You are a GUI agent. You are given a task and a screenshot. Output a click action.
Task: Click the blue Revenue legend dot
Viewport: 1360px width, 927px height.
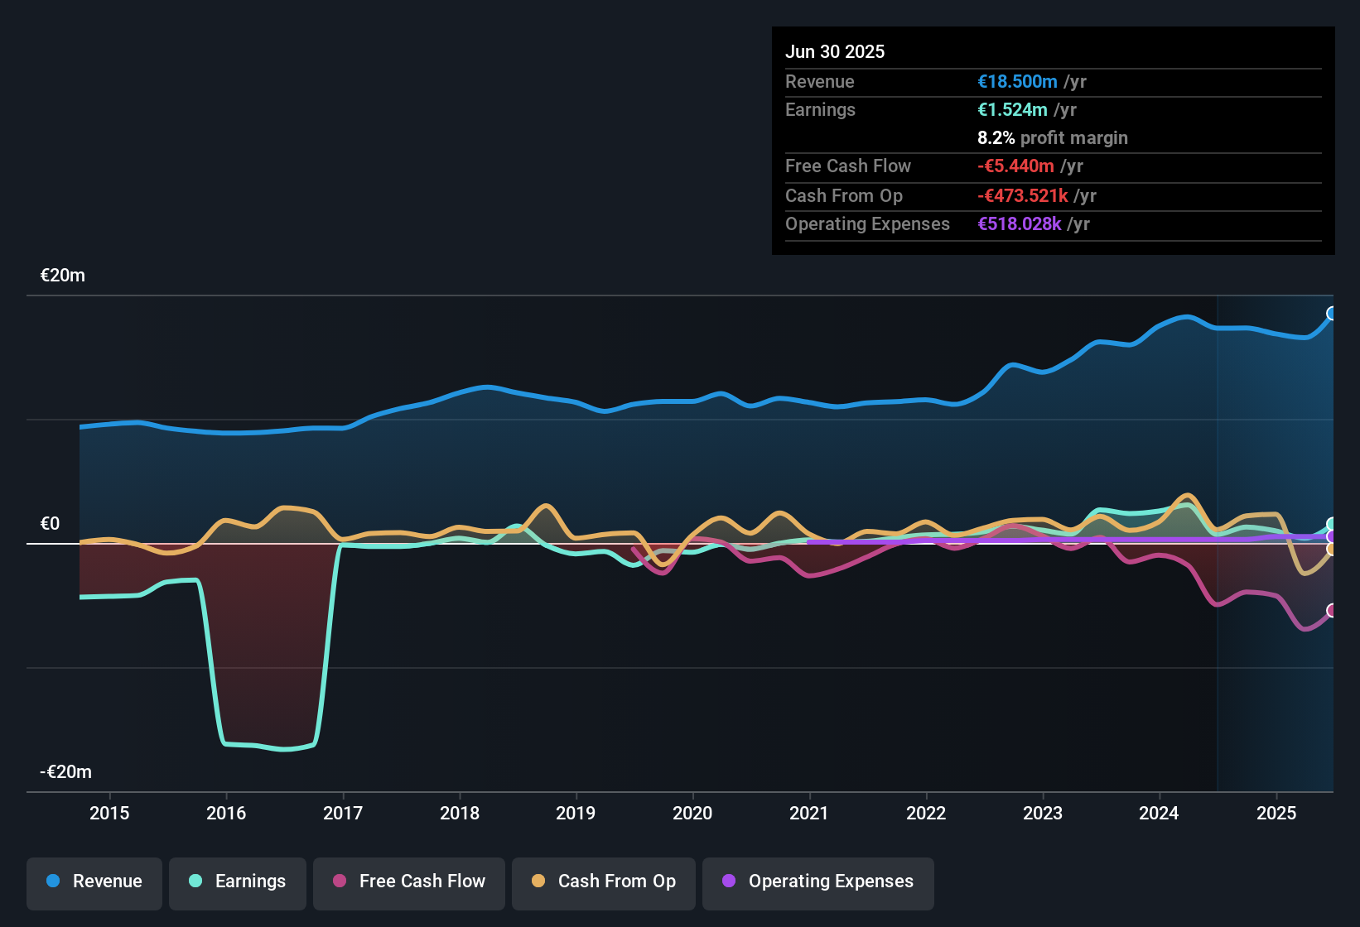(x=51, y=881)
